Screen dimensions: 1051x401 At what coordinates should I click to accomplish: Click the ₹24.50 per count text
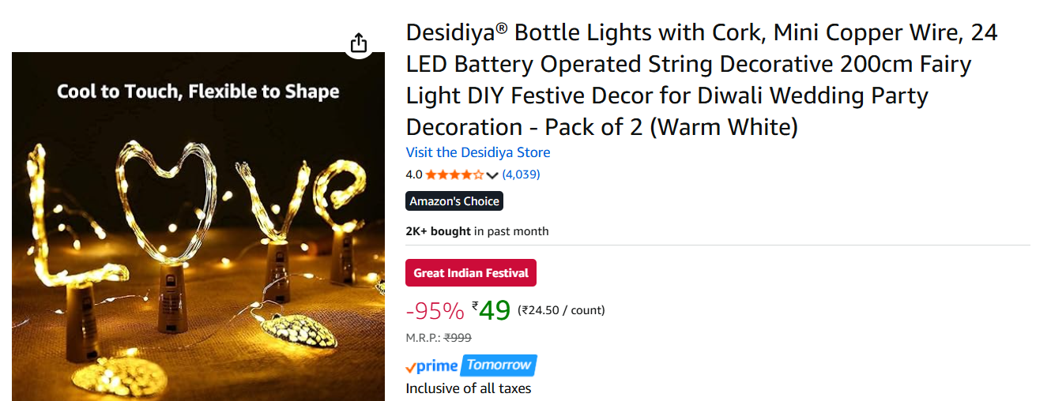(x=561, y=310)
